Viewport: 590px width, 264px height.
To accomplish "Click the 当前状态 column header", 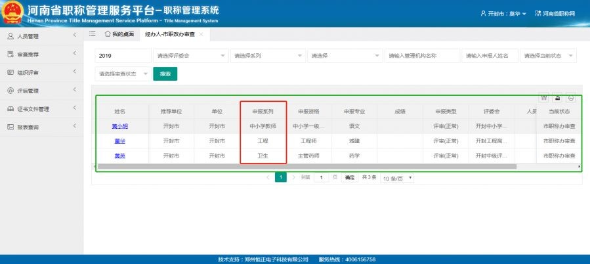I will point(559,112).
